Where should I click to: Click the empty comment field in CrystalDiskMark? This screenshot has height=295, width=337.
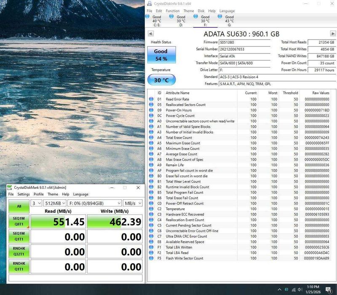pyautogui.click(x=75, y=278)
